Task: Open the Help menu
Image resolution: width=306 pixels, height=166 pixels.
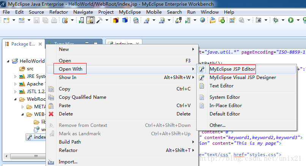Action: 229,12
